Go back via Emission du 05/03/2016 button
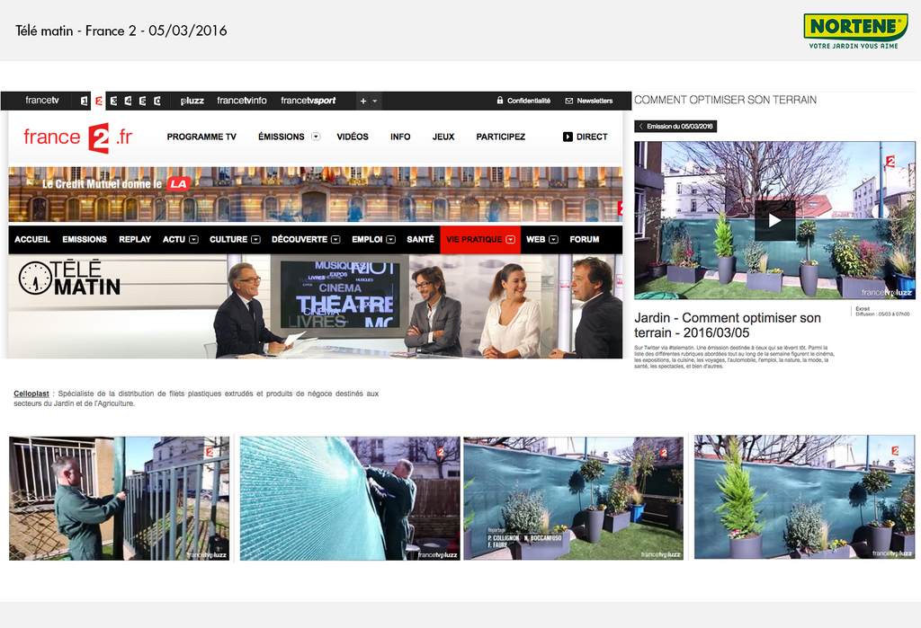Screen dimensions: 921x628 coord(675,126)
